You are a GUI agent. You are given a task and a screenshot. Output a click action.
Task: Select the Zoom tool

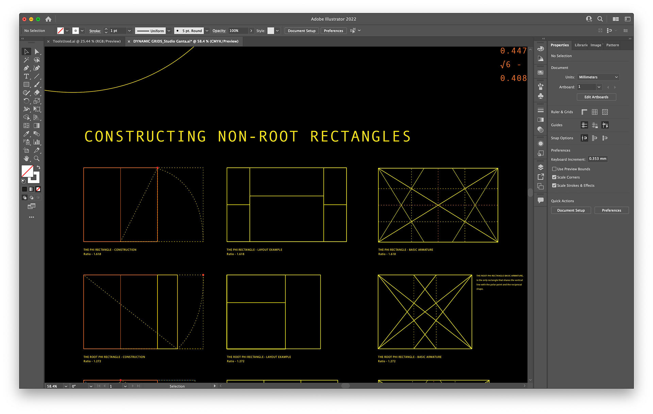tap(37, 159)
